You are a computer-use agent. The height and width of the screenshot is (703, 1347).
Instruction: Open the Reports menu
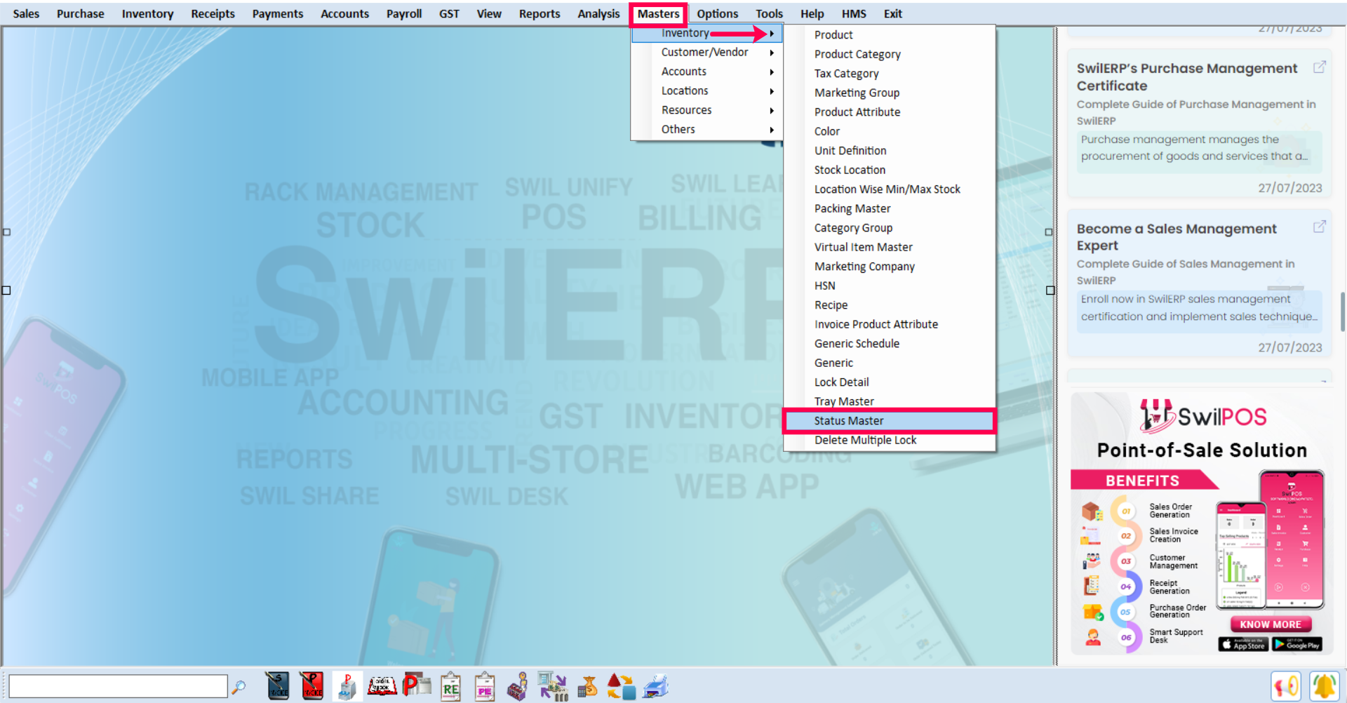pyautogui.click(x=540, y=14)
